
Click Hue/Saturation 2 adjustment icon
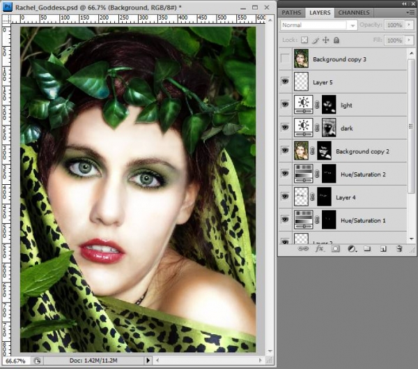303,174
